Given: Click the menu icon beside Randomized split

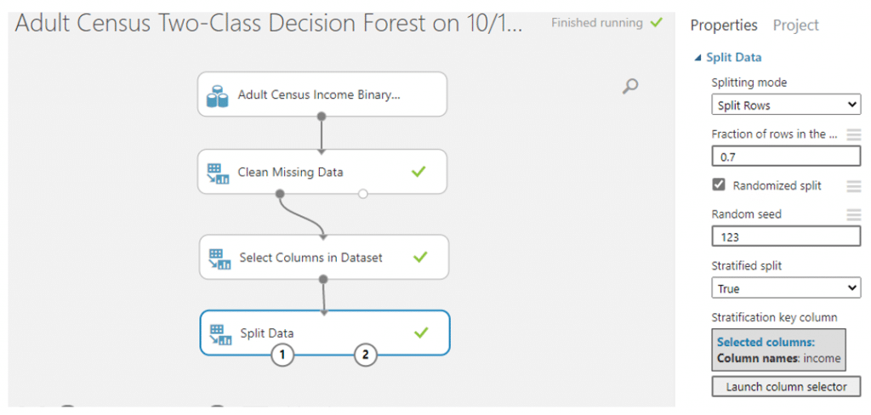Looking at the screenshot, I should click(x=853, y=186).
